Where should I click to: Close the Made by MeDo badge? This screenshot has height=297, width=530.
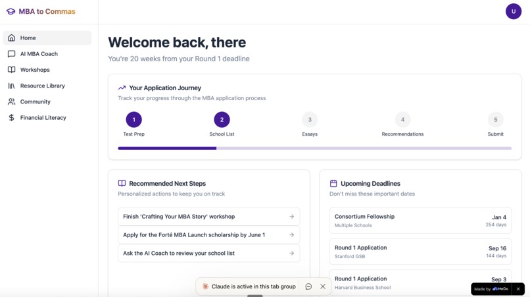(x=518, y=289)
